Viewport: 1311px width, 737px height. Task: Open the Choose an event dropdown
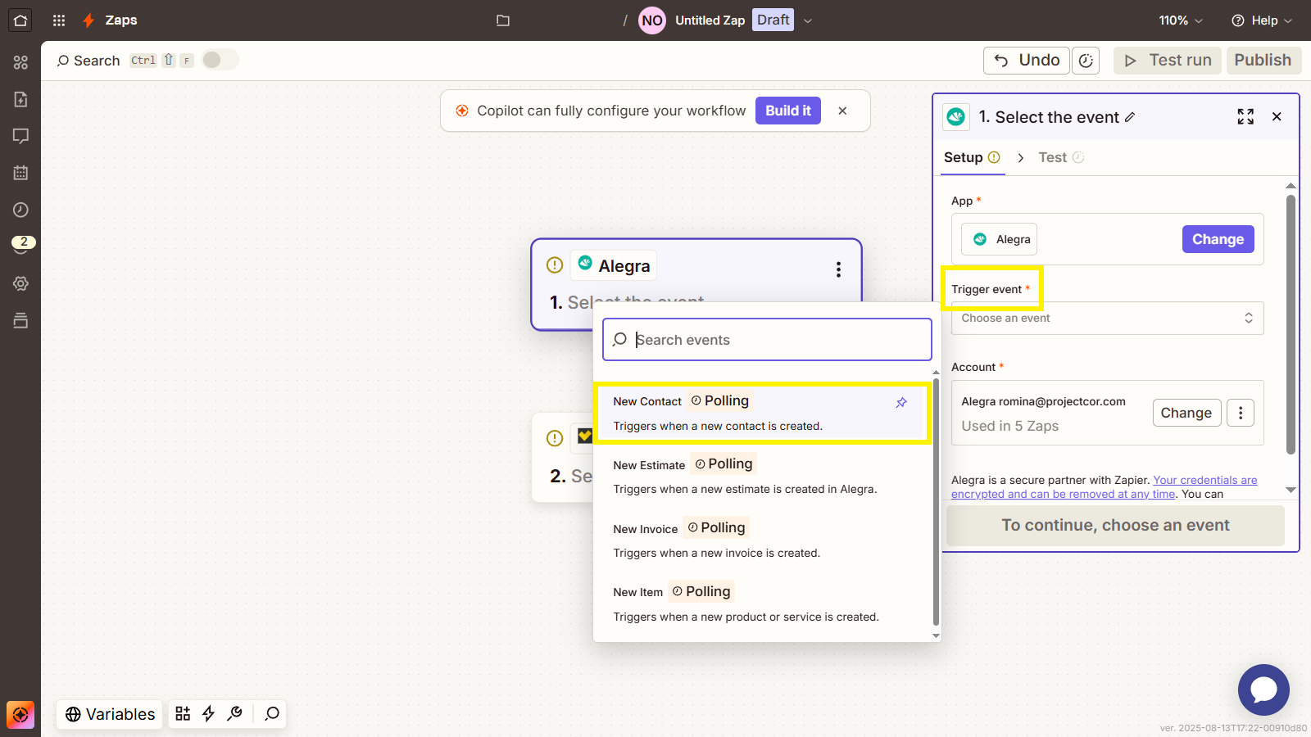[x=1107, y=319]
